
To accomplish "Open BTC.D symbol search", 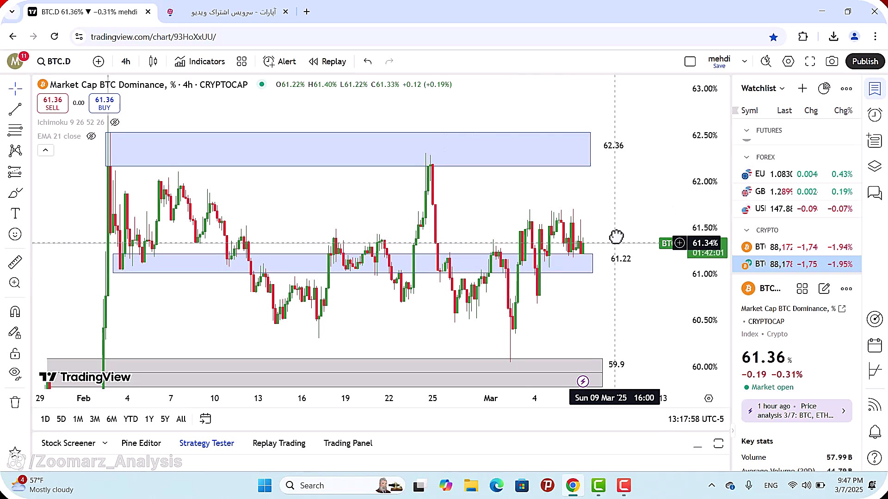I will 54,61.
